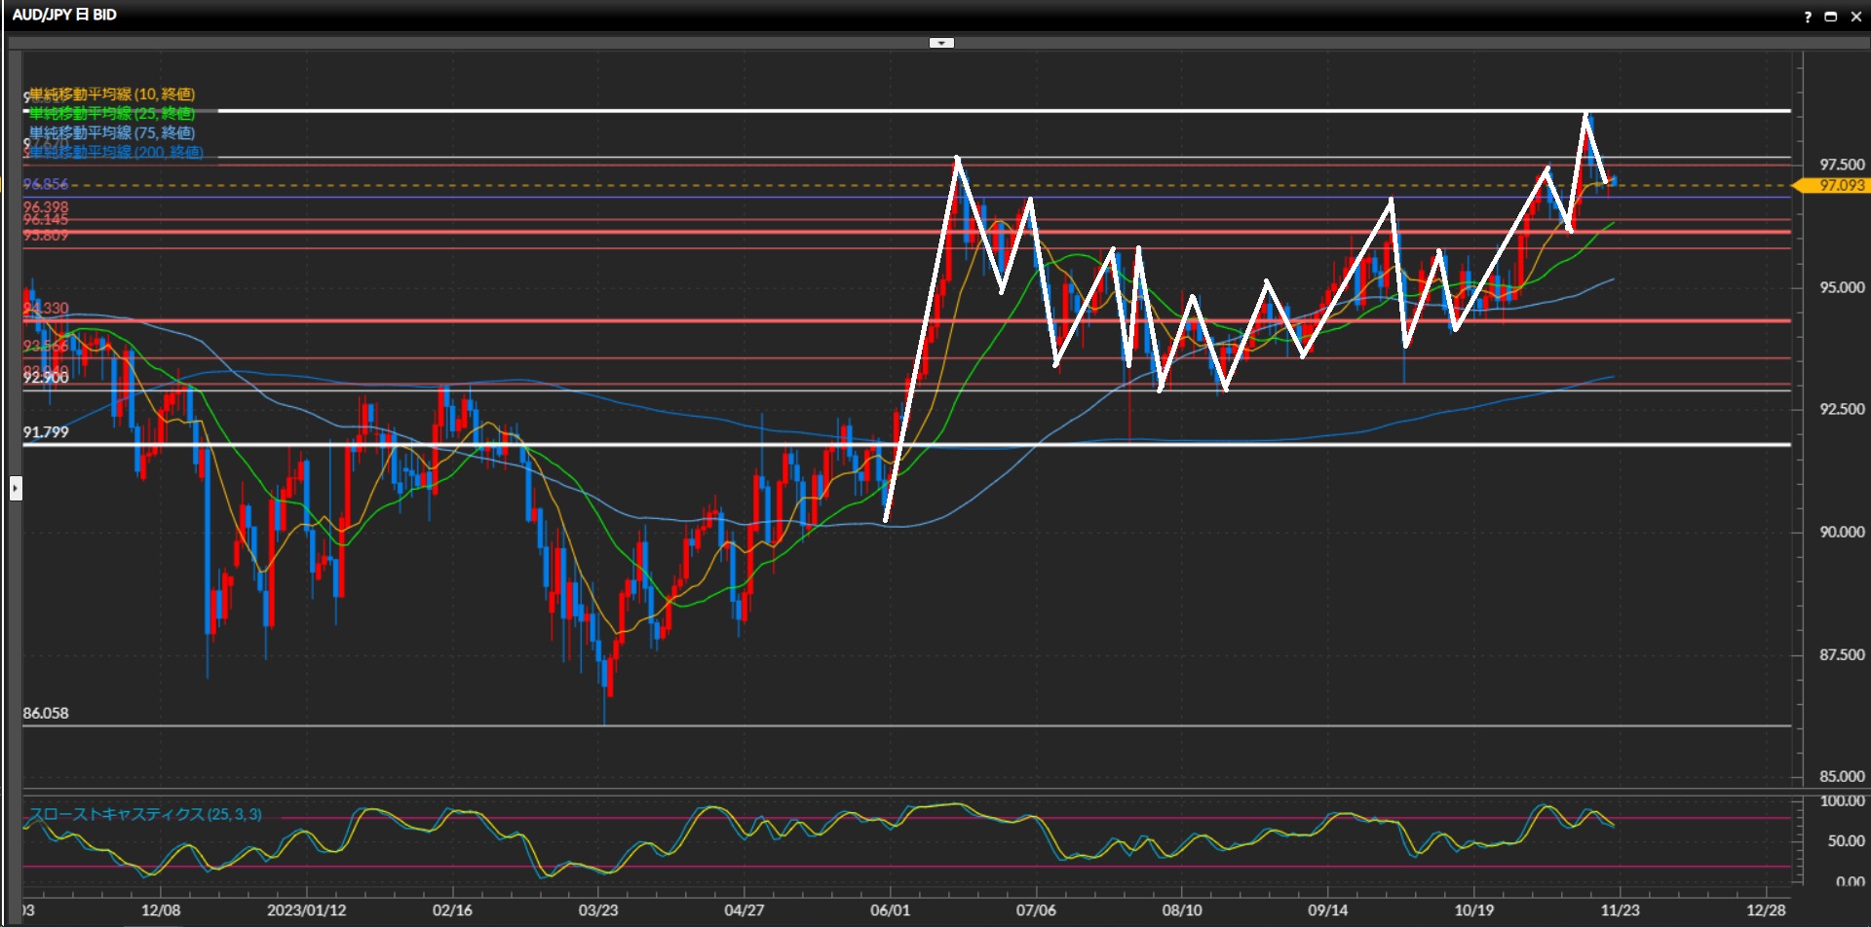
Task: Close the AUD/JPY chart window
Action: click(x=1855, y=17)
